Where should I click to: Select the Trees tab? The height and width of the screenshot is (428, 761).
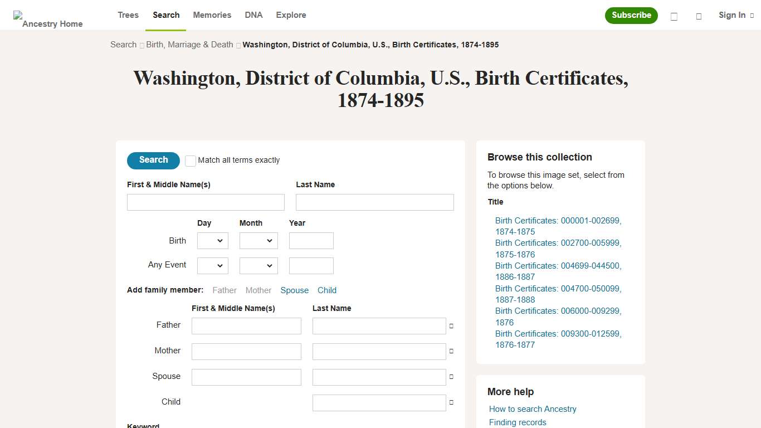point(128,15)
